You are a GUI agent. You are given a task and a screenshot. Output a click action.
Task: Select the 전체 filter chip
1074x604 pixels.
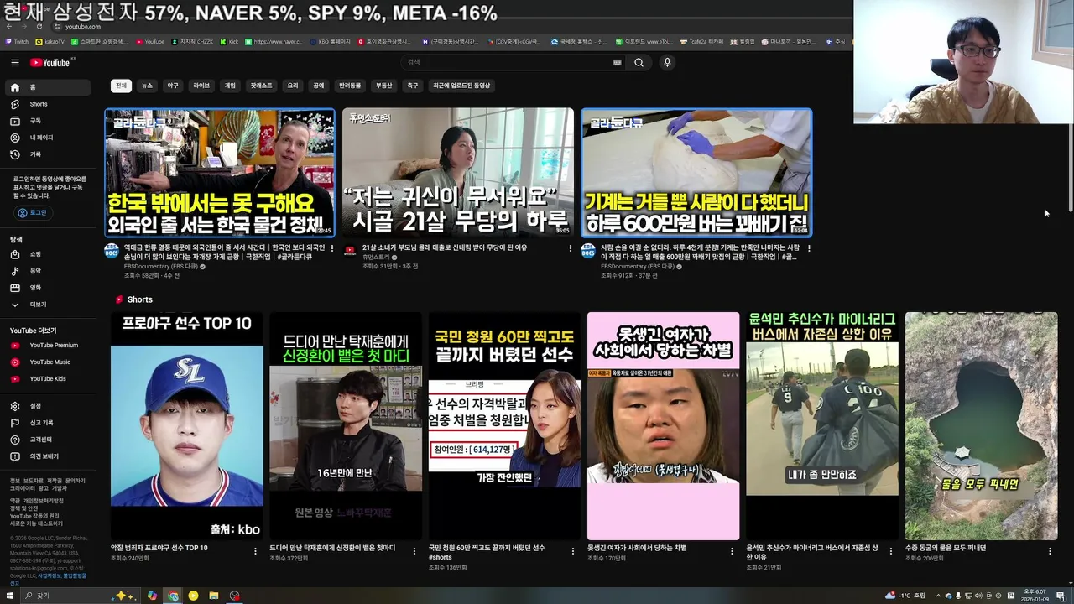(121, 86)
